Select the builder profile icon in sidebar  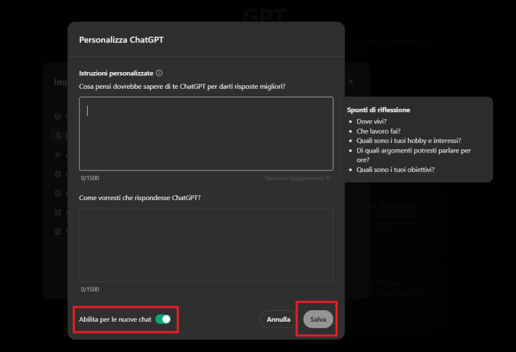tap(58, 193)
